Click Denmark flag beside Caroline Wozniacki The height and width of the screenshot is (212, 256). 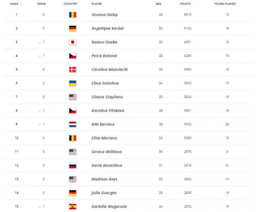tap(73, 69)
